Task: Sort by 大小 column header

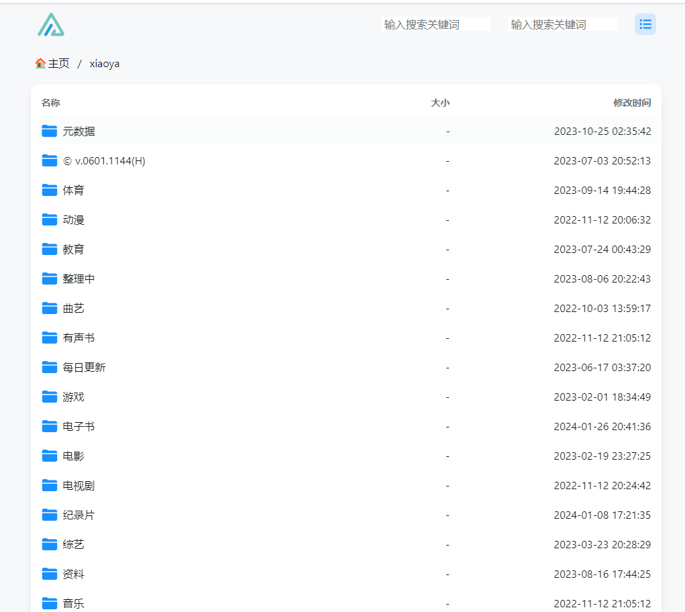Action: (440, 103)
